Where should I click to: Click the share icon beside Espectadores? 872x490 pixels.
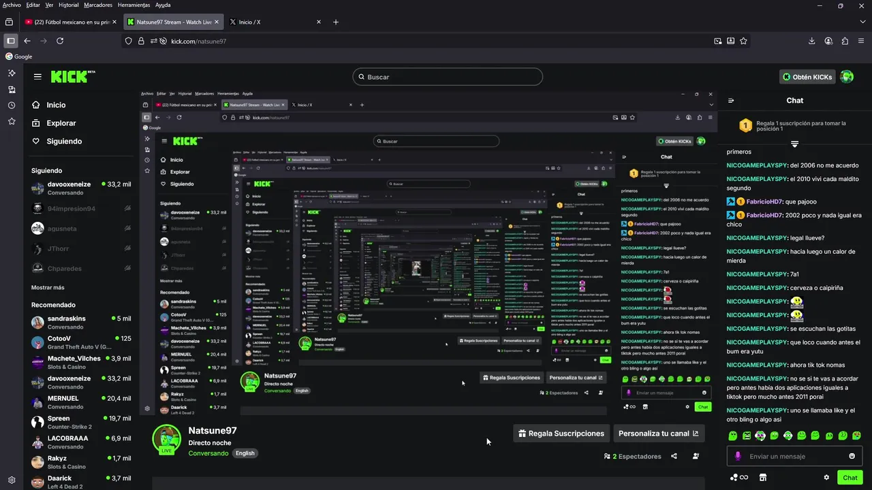pos(674,456)
